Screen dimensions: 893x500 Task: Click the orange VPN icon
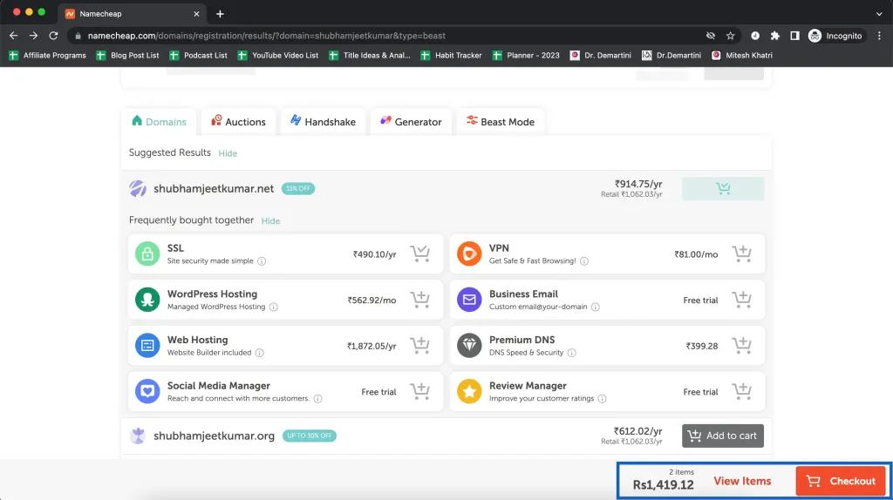coord(469,253)
